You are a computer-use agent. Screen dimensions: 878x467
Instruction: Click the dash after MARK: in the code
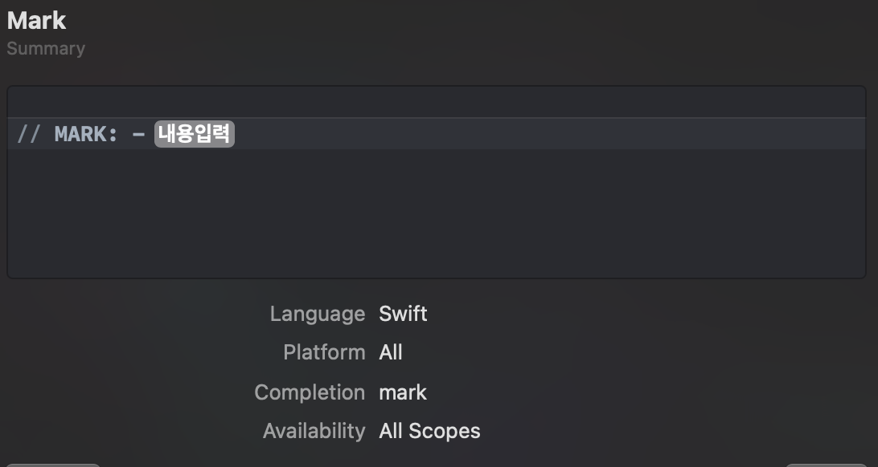[x=138, y=134]
